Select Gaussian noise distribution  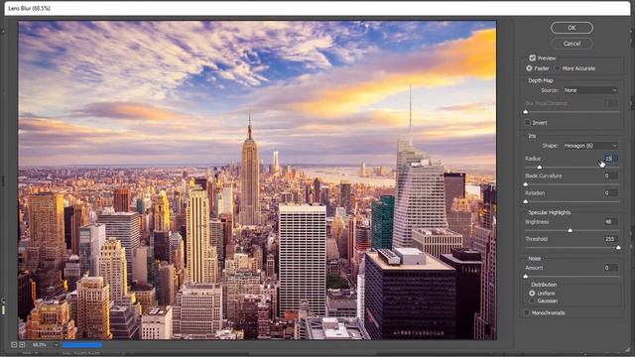pos(532,300)
